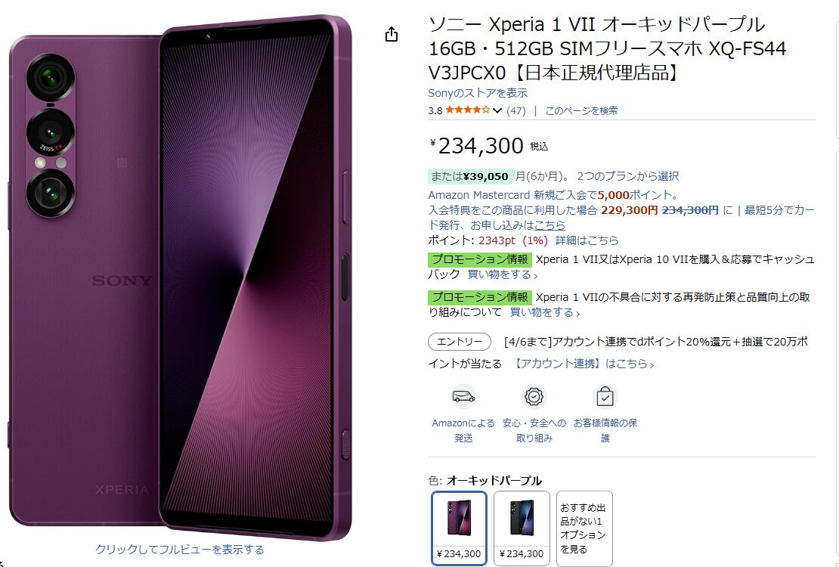The image size is (839, 567).
Task: Click the share icon beside the product image
Action: pyautogui.click(x=392, y=34)
